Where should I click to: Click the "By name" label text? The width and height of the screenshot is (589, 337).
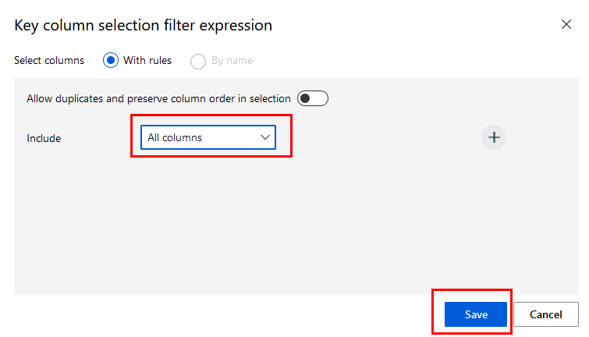[x=232, y=60]
